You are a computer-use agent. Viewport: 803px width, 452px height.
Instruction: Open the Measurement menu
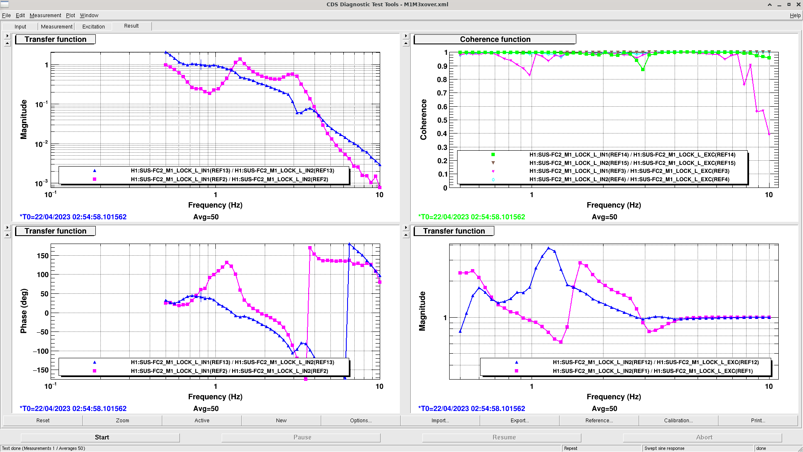click(x=45, y=15)
